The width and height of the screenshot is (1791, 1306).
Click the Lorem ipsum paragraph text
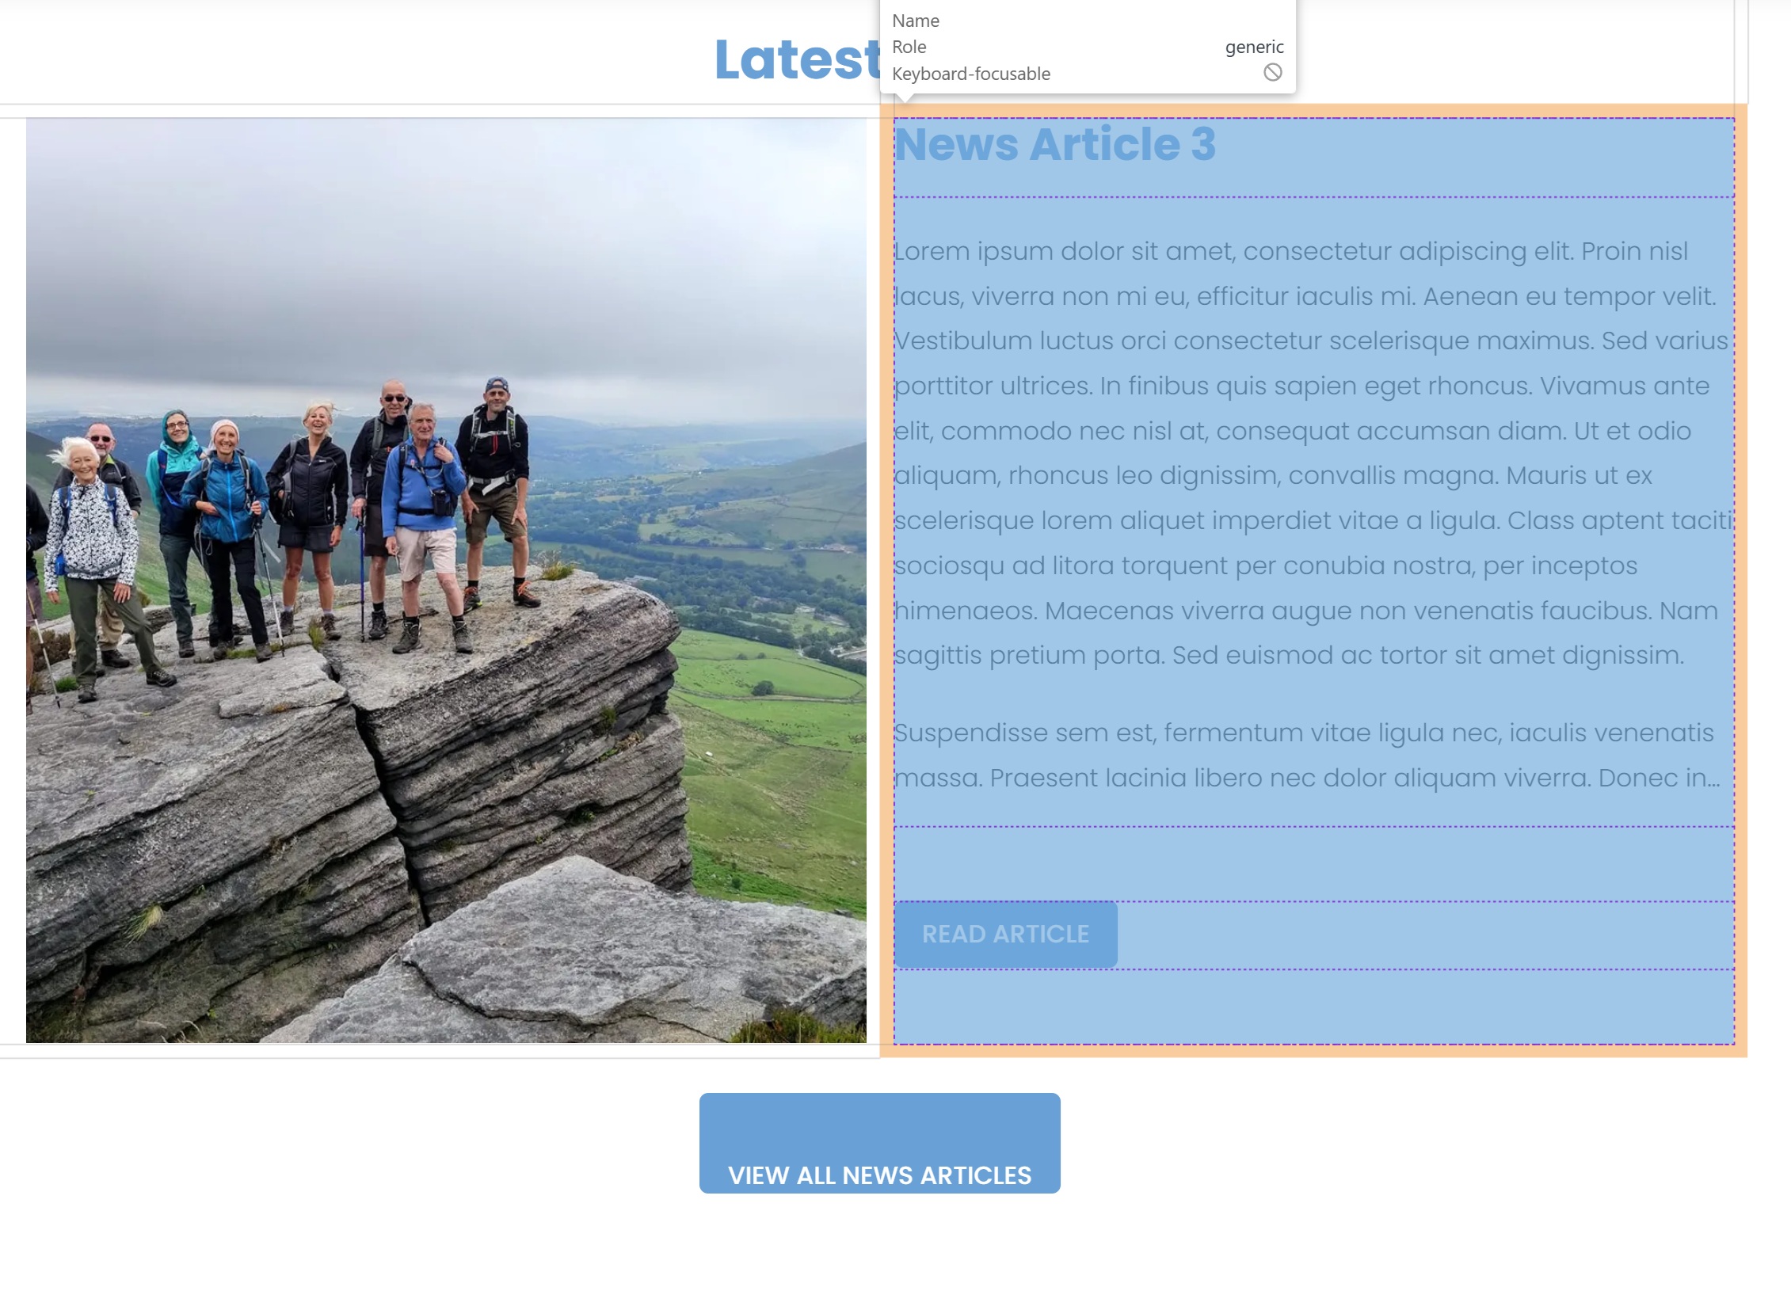(1313, 453)
